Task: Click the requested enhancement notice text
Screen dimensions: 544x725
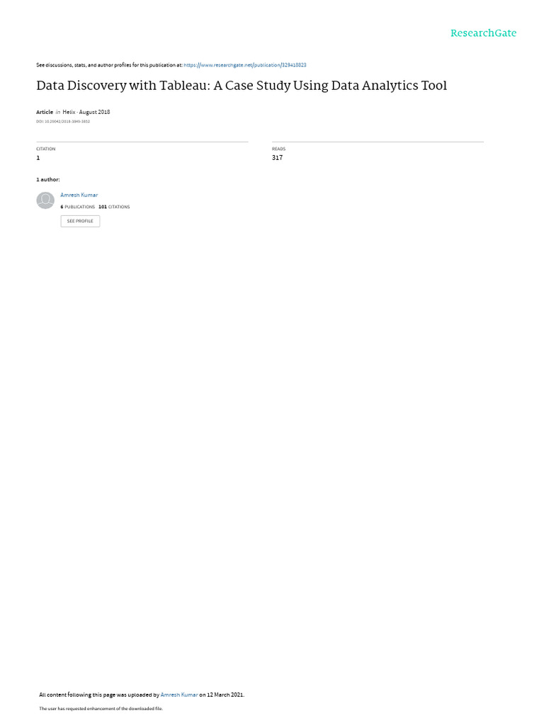Action: pyautogui.click(x=101, y=708)
